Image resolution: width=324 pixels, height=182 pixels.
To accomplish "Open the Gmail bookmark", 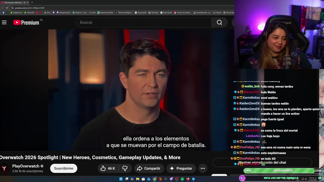I will [92, 12].
